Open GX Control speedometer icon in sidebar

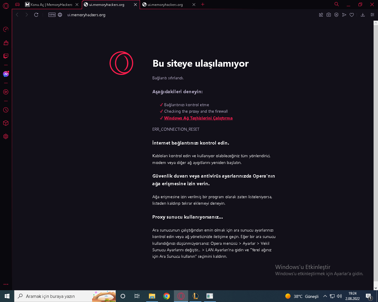click(6, 29)
